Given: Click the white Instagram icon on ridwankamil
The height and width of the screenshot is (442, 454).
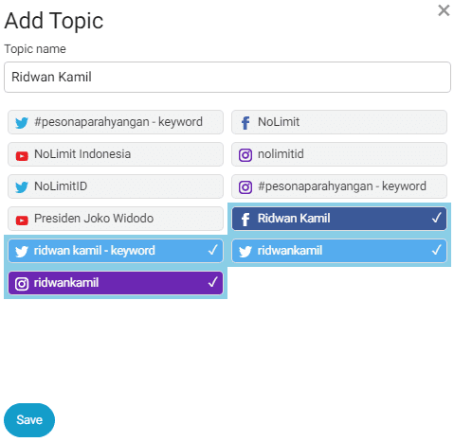Looking at the screenshot, I should coord(22,284).
